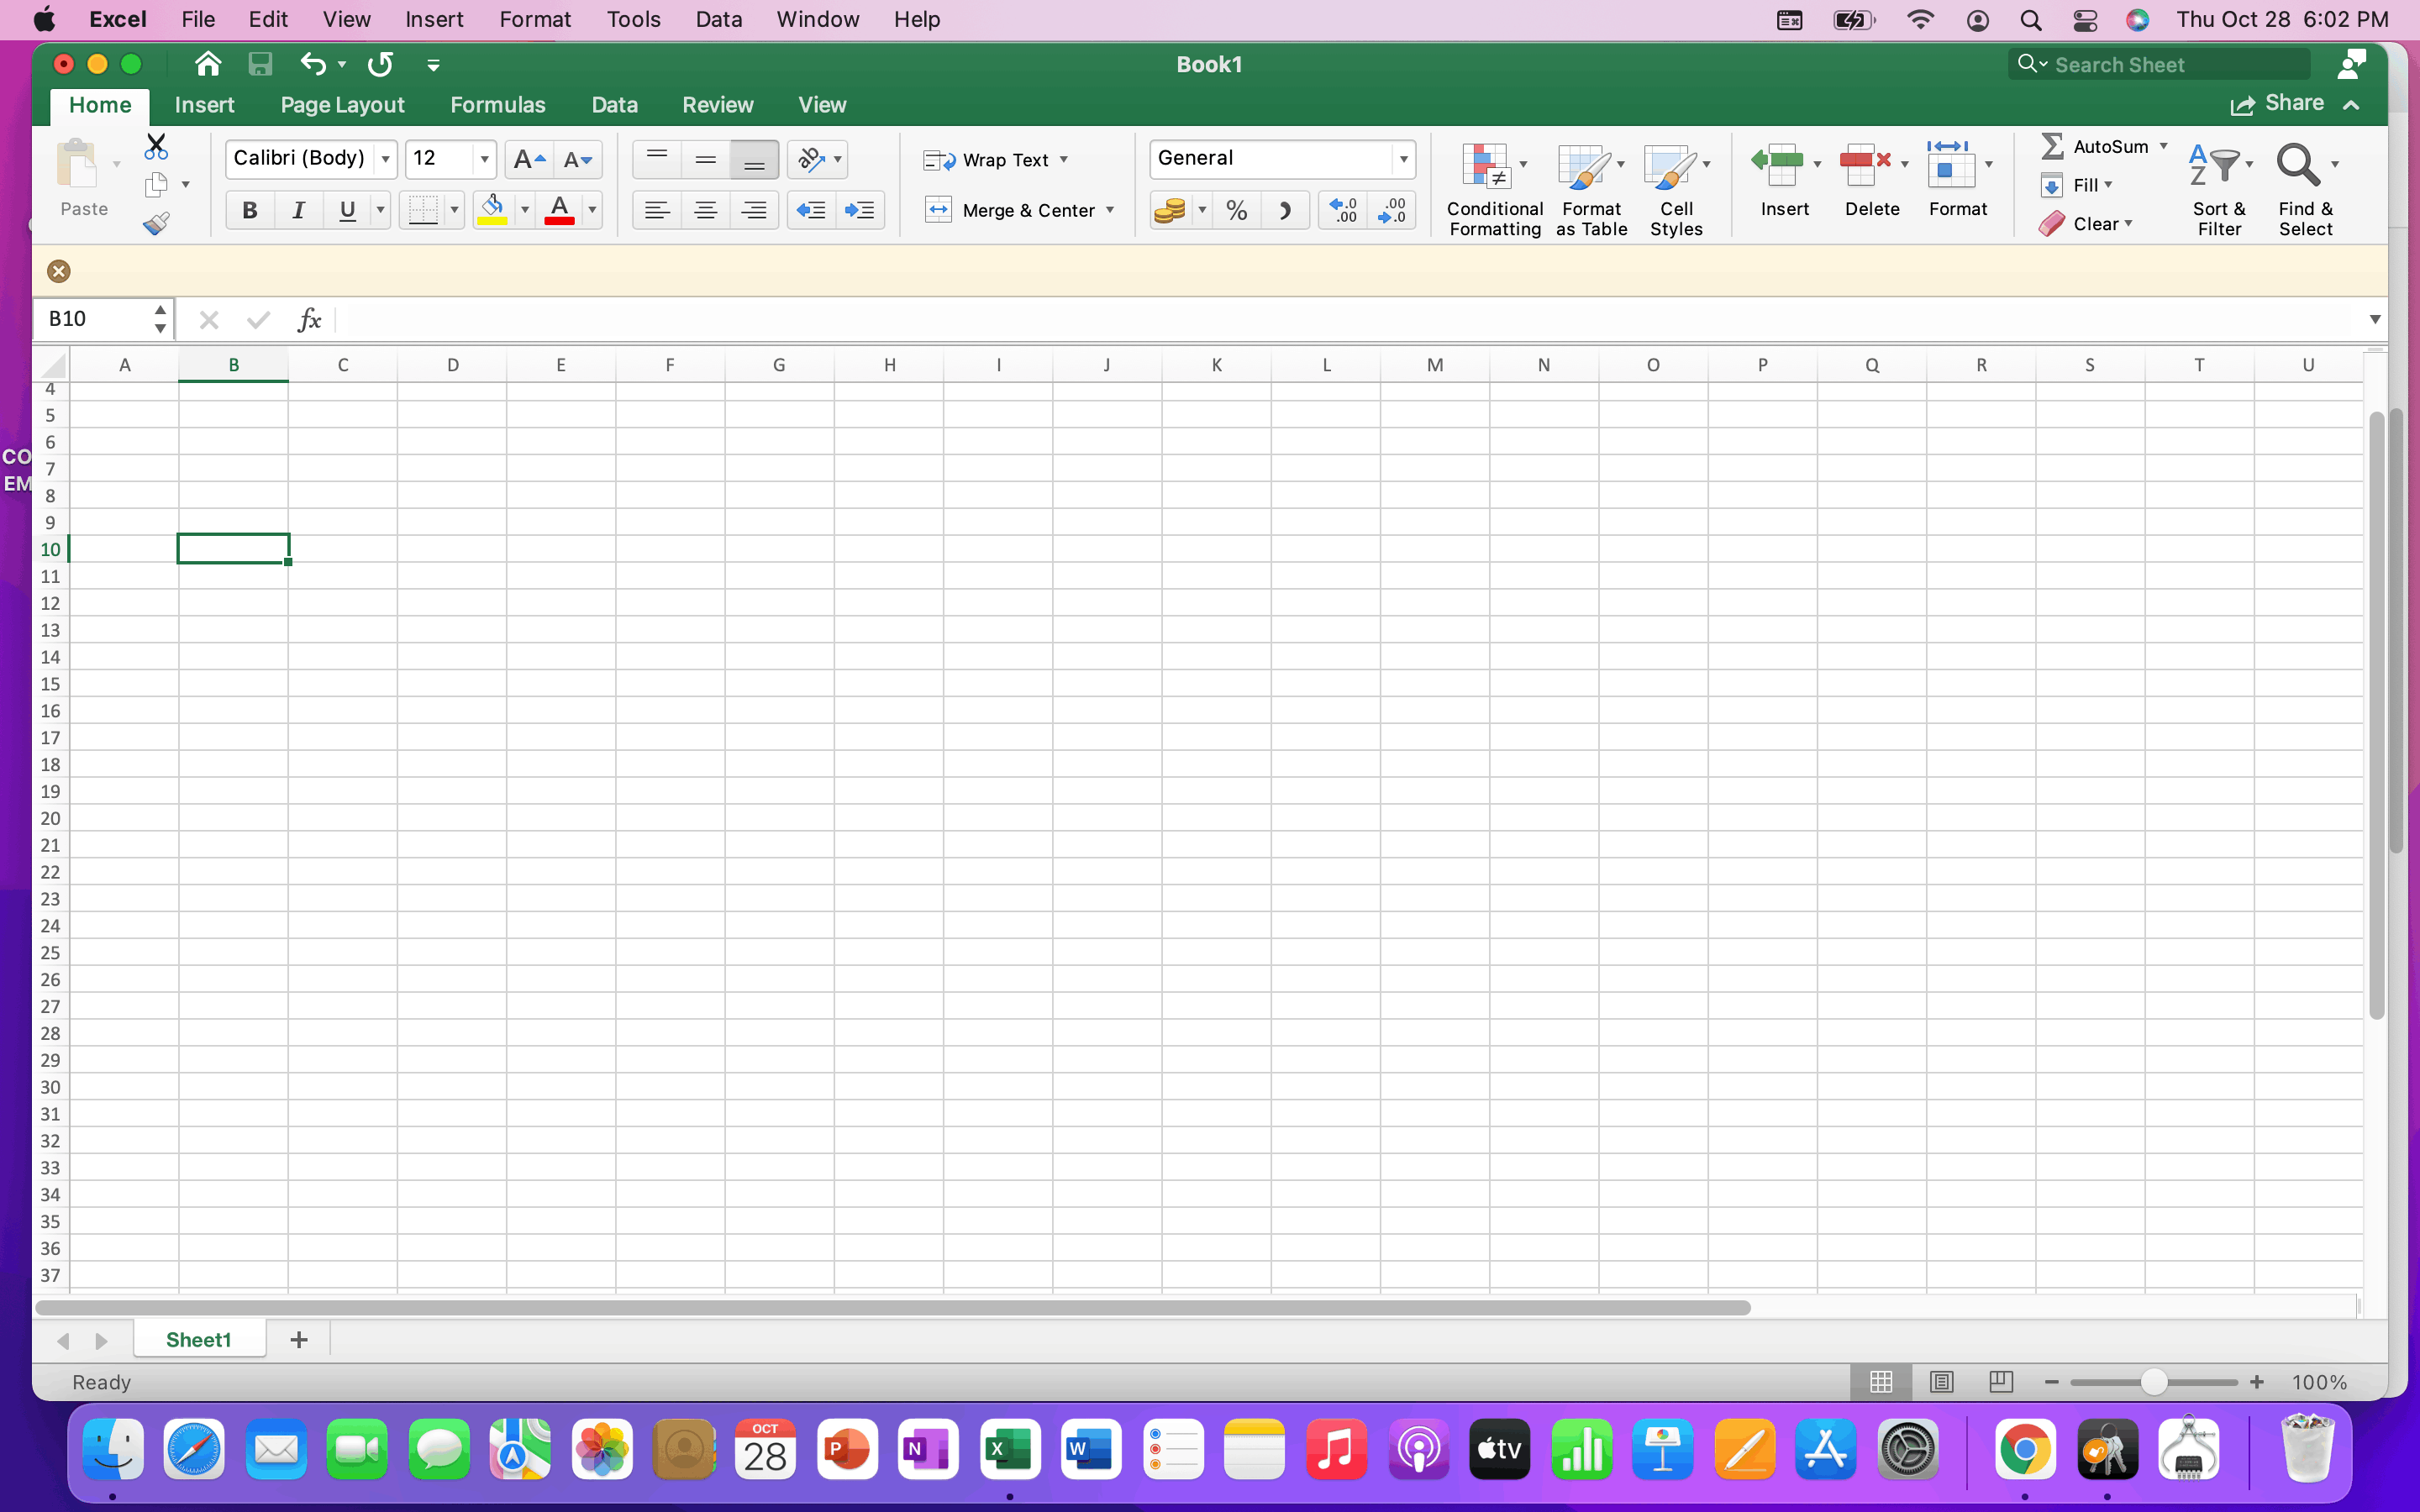Click the Increase Indent icon
The height and width of the screenshot is (1512, 2420).
[x=859, y=210]
